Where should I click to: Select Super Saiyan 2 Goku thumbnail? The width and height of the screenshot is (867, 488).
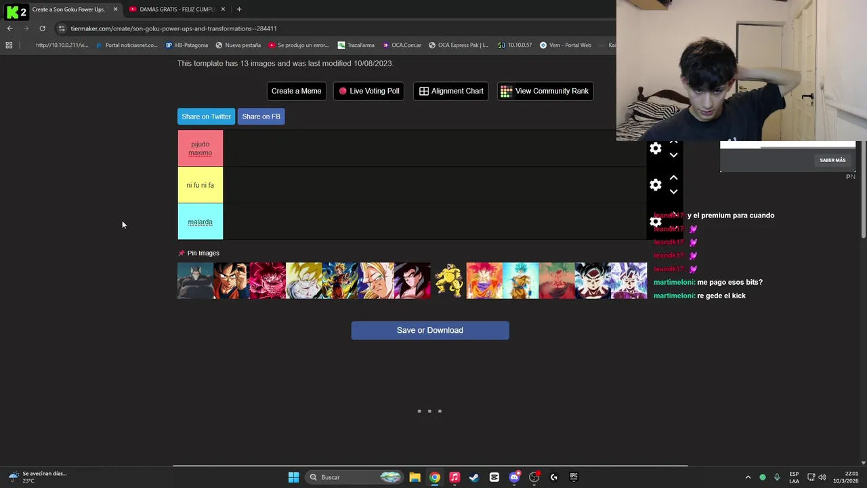coord(340,281)
